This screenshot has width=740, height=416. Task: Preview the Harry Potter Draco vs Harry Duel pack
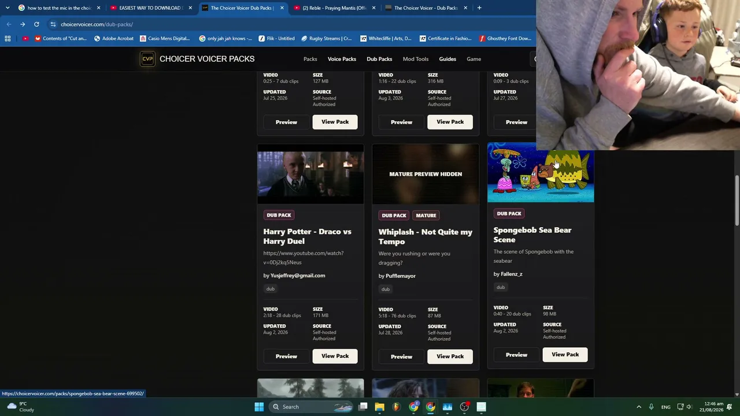tap(286, 356)
